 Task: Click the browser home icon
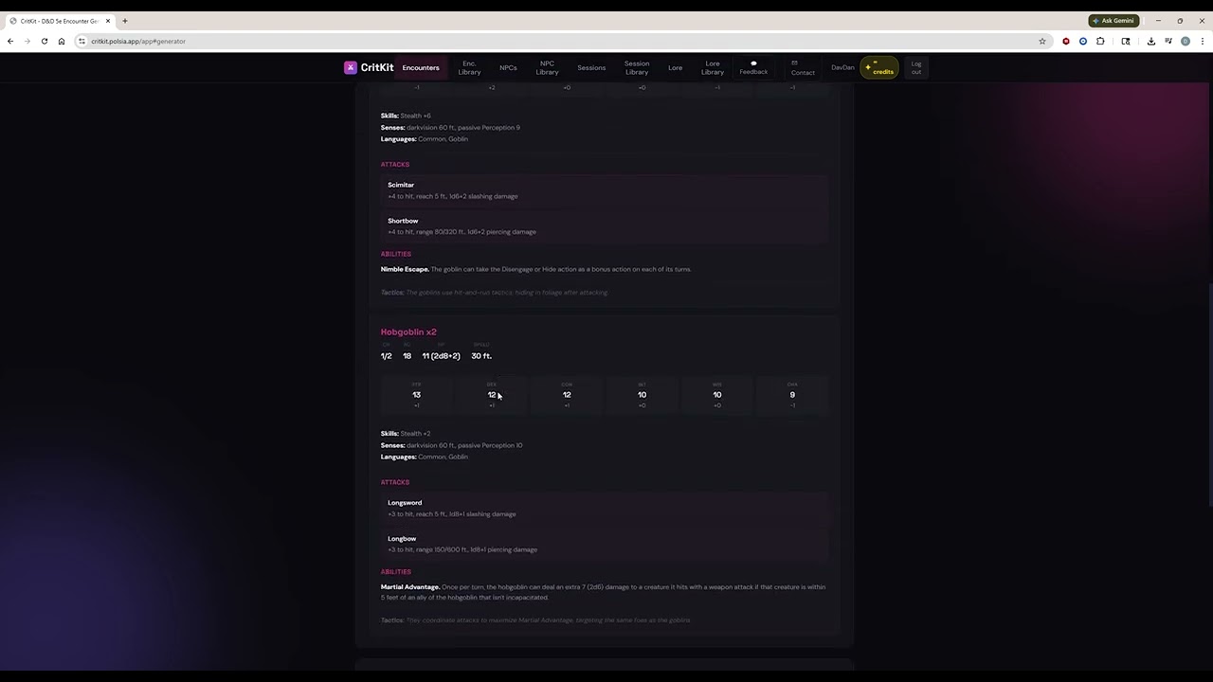click(62, 41)
